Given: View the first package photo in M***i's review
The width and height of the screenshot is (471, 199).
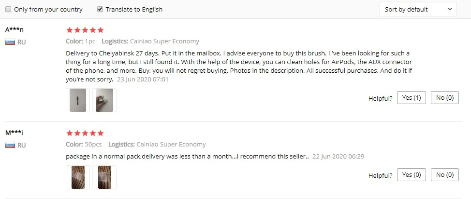Looking at the screenshot, I should [x=78, y=177].
